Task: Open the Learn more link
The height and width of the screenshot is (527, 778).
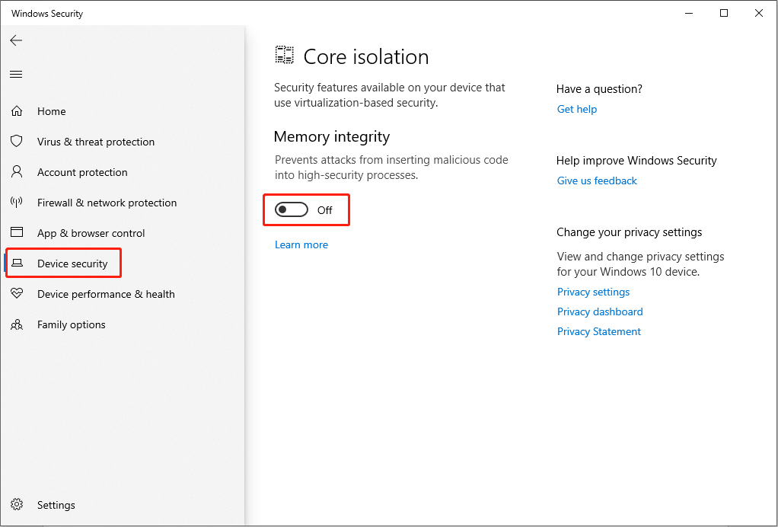Action: click(x=301, y=244)
